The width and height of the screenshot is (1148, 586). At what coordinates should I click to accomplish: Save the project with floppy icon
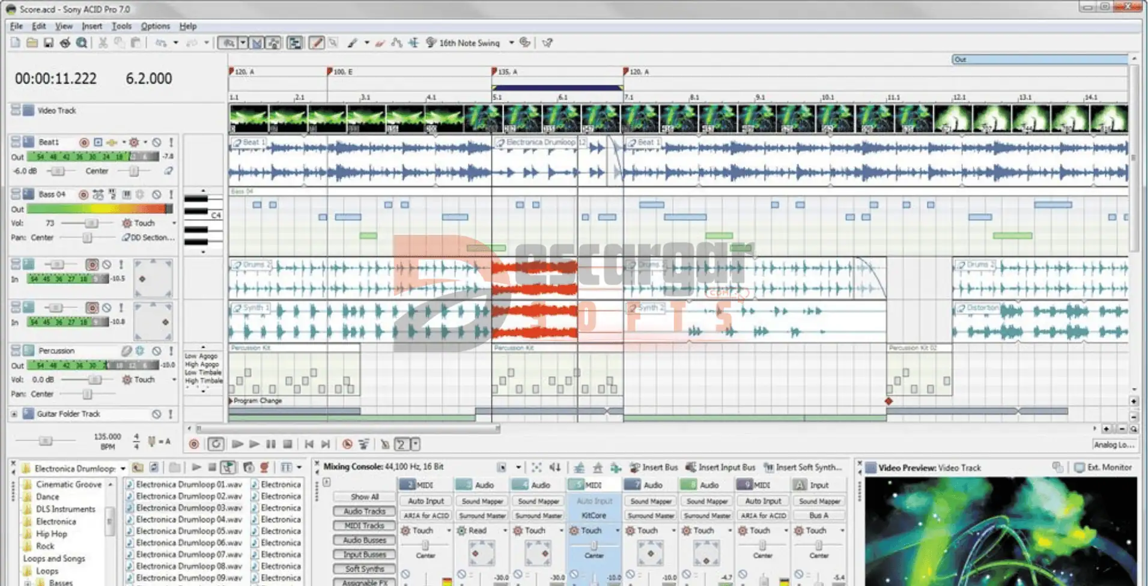coord(49,43)
